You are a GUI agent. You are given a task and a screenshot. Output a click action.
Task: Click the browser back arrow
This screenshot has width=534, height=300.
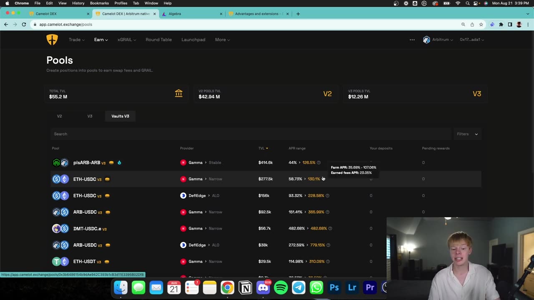point(6,25)
